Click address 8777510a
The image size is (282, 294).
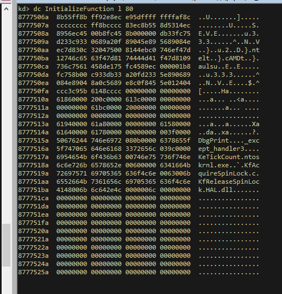pyautogui.click(x=33, y=99)
